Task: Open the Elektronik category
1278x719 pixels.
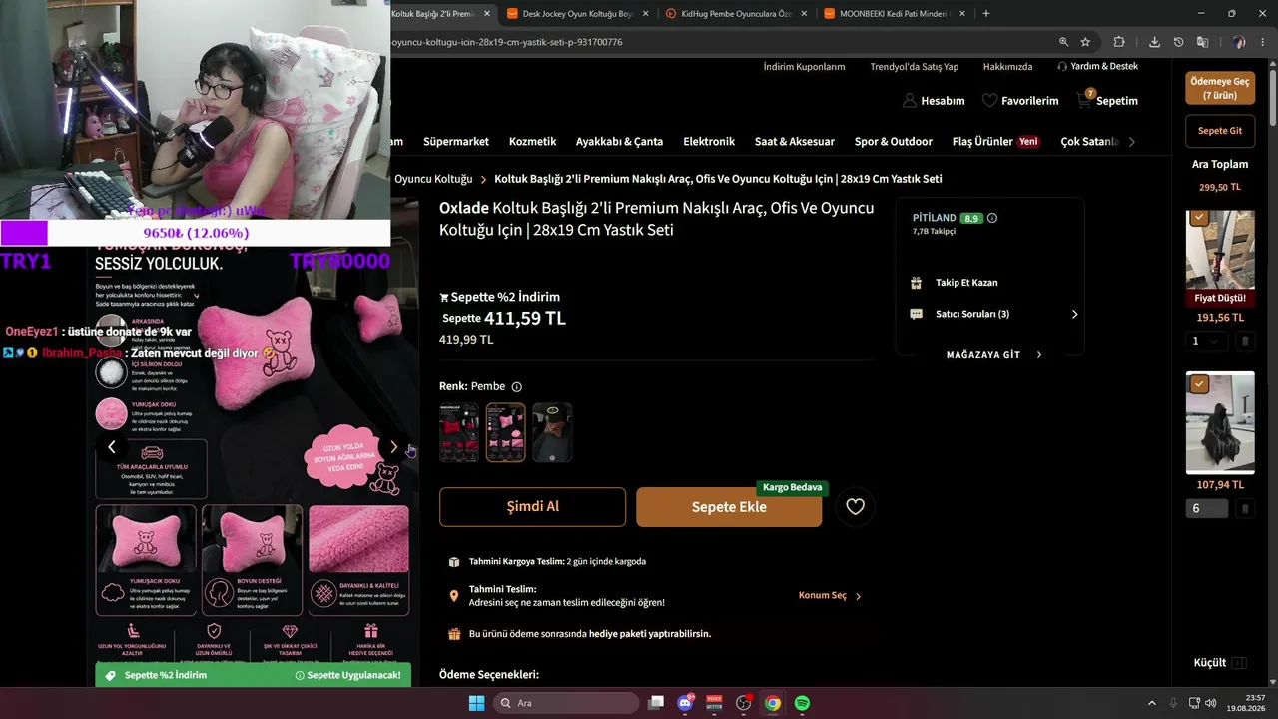Action: (709, 142)
